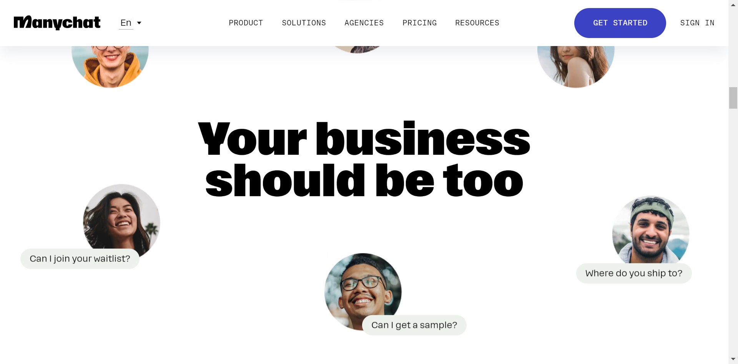
Task: Click the Manychat logo
Action: coord(57,23)
